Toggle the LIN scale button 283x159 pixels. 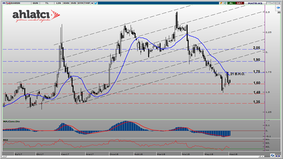58,3
